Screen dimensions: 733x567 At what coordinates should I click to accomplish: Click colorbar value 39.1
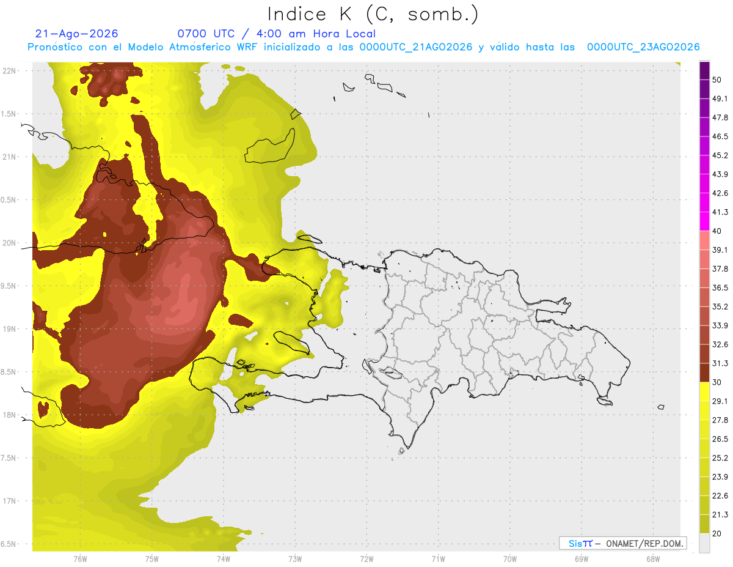720,250
